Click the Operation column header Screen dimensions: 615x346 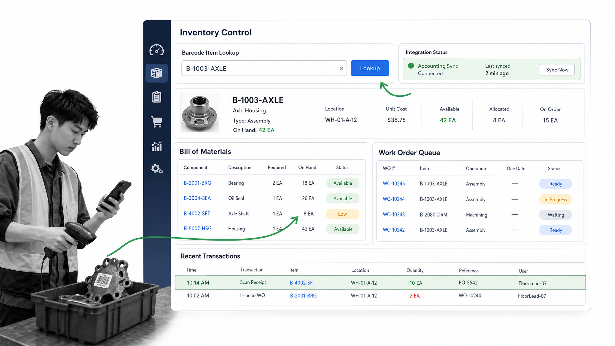pos(476,168)
